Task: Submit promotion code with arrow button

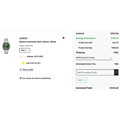Action: click(x=116, y=72)
